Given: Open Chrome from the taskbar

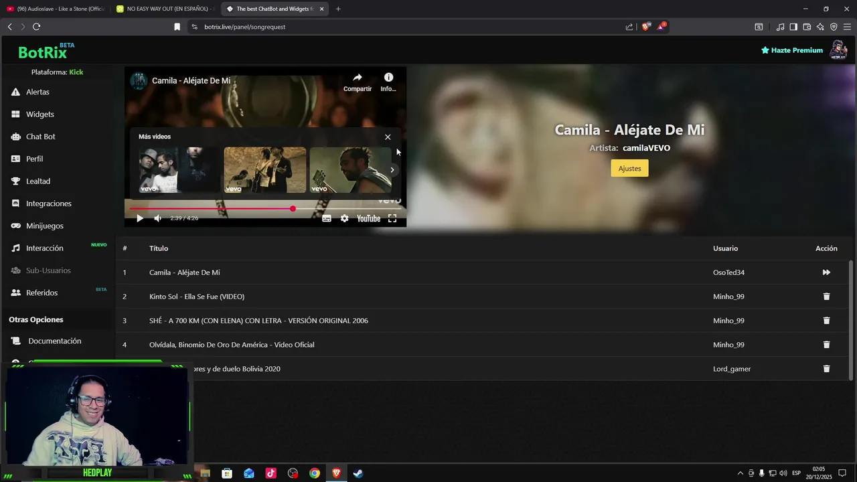Looking at the screenshot, I should [x=315, y=473].
